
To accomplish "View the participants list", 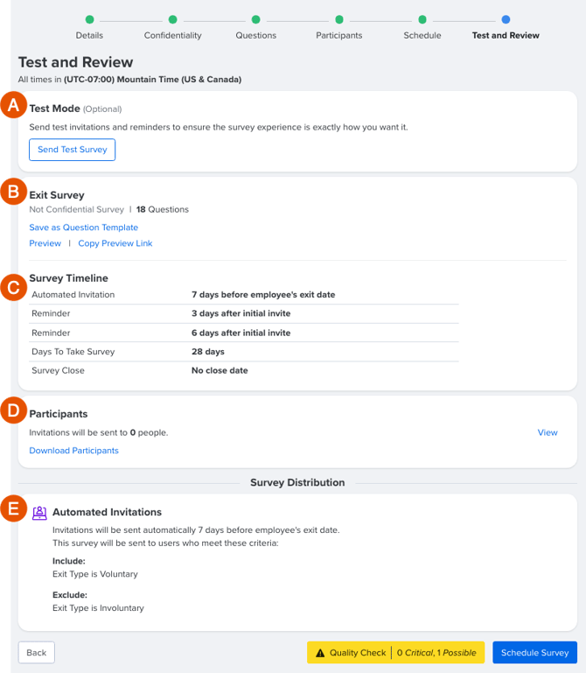I will 548,432.
